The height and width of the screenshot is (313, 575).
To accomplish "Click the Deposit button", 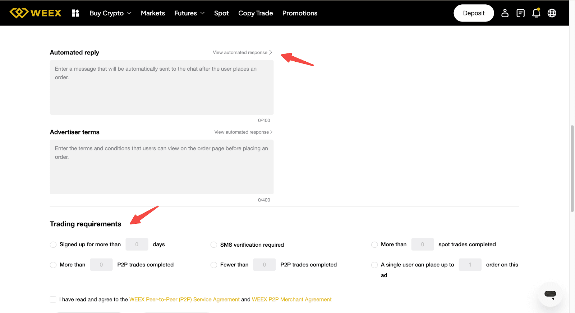I will pyautogui.click(x=474, y=13).
